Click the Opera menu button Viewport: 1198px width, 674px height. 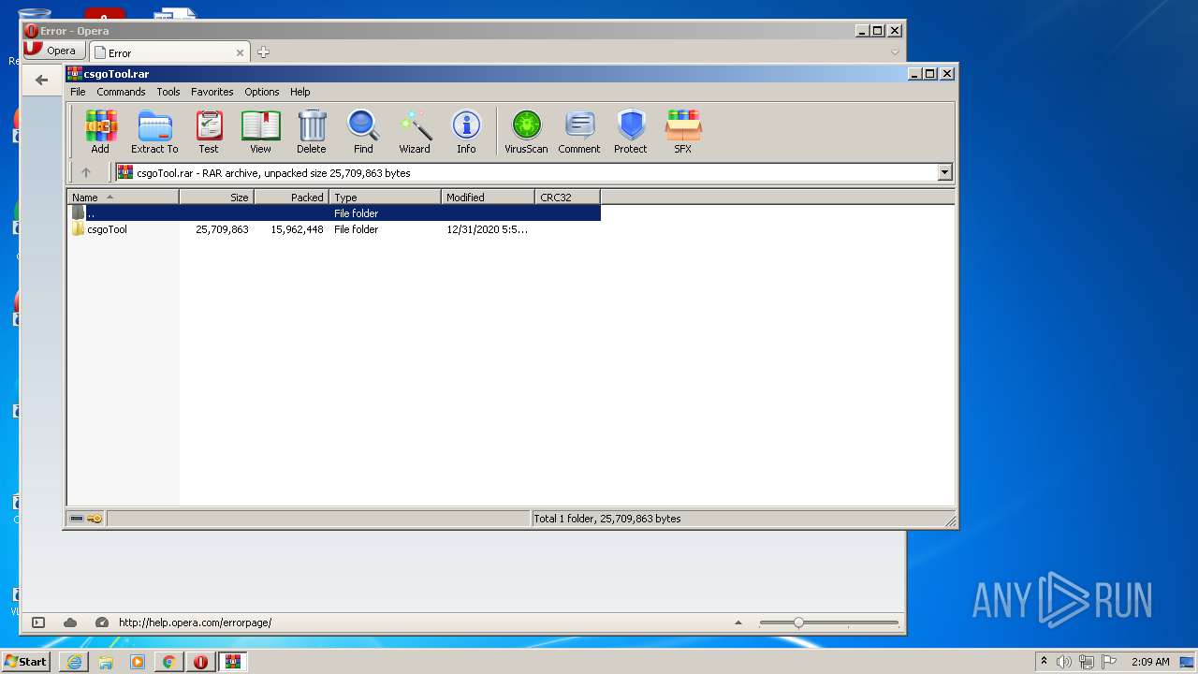tap(54, 51)
